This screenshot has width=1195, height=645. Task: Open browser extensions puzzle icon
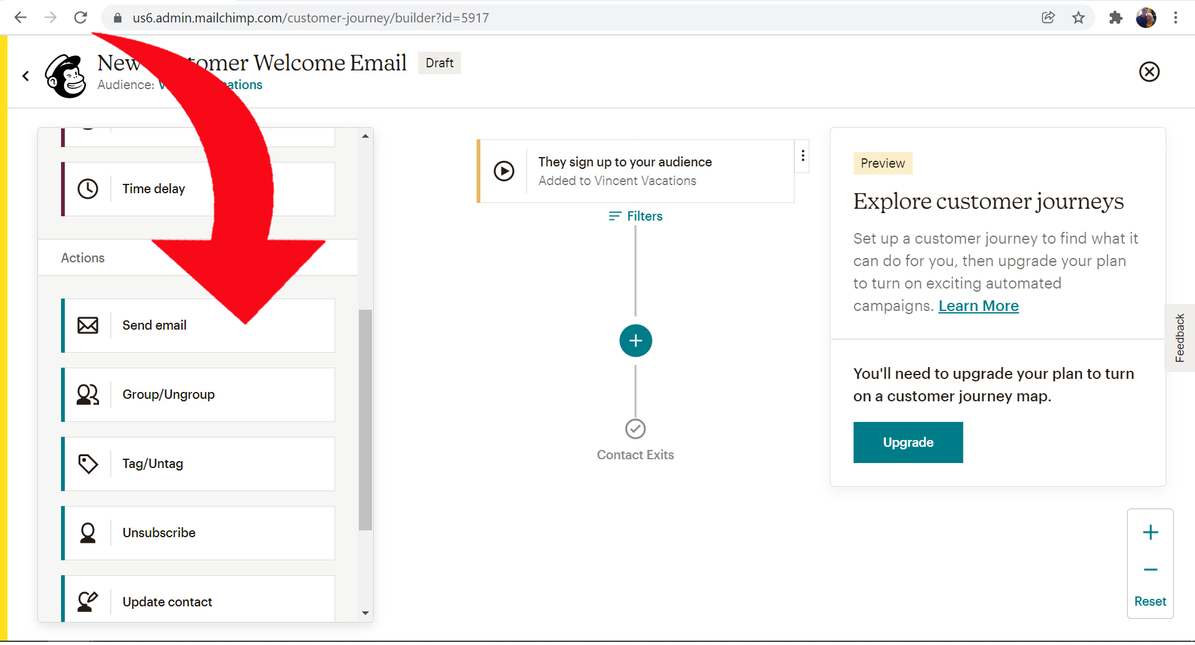[1116, 17]
